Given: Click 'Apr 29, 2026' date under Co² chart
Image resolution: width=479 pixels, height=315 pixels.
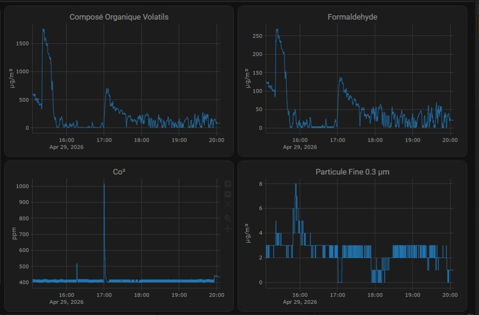Looking at the screenshot, I should (66, 302).
